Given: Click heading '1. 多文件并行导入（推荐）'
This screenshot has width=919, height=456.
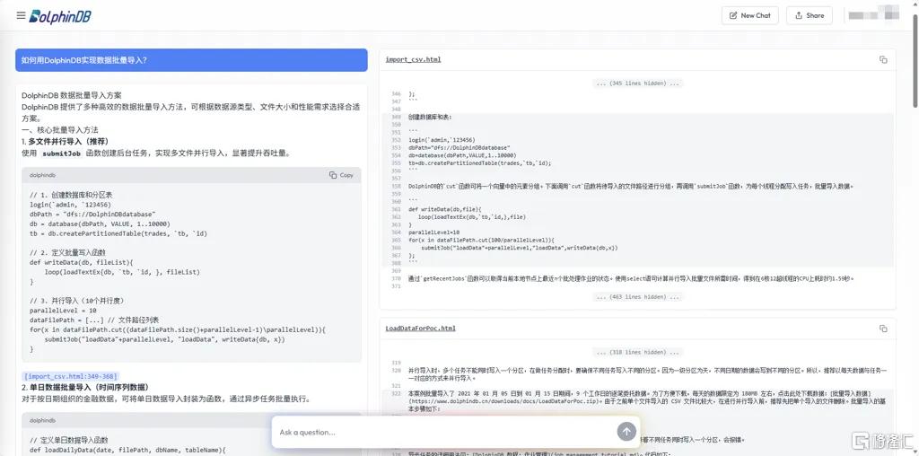Looking at the screenshot, I should click(x=65, y=142).
